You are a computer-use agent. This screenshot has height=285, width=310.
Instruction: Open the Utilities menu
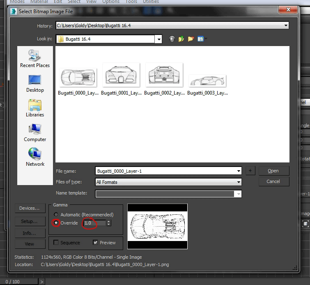click(x=151, y=2)
